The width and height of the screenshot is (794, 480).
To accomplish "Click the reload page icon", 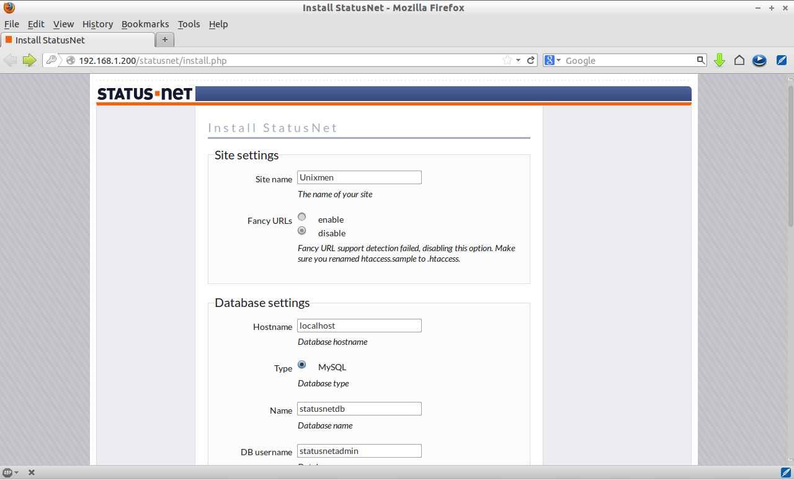I will 531,60.
